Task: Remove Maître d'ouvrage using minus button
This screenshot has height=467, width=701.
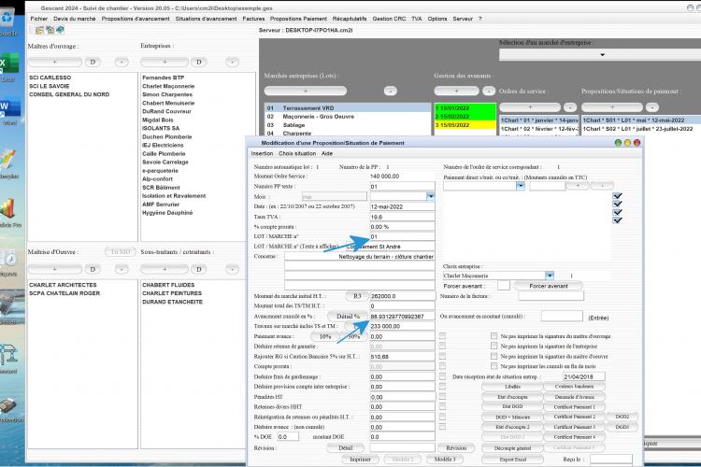Action: click(x=122, y=62)
